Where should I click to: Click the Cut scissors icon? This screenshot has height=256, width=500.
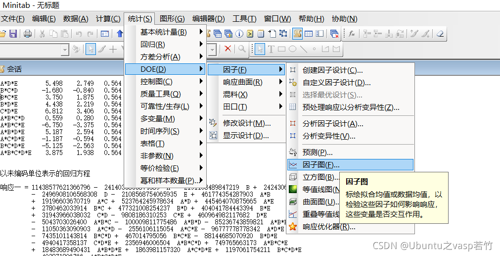[x=42, y=34]
